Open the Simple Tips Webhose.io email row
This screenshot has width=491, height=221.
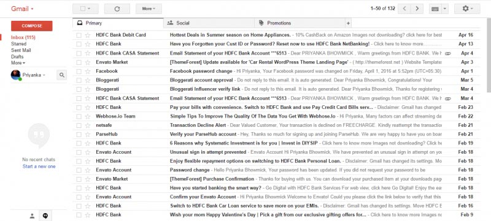(x=276, y=116)
